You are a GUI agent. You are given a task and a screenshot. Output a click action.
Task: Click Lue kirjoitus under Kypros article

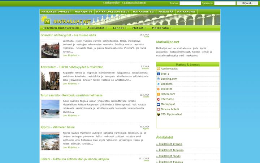[x=71, y=147]
